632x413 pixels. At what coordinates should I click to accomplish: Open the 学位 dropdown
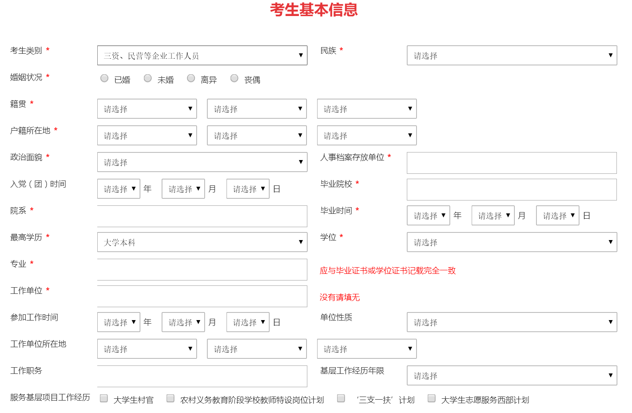(x=512, y=242)
